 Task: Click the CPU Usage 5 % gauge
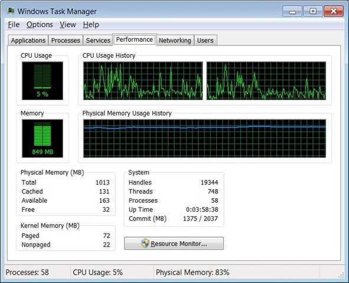43,81
